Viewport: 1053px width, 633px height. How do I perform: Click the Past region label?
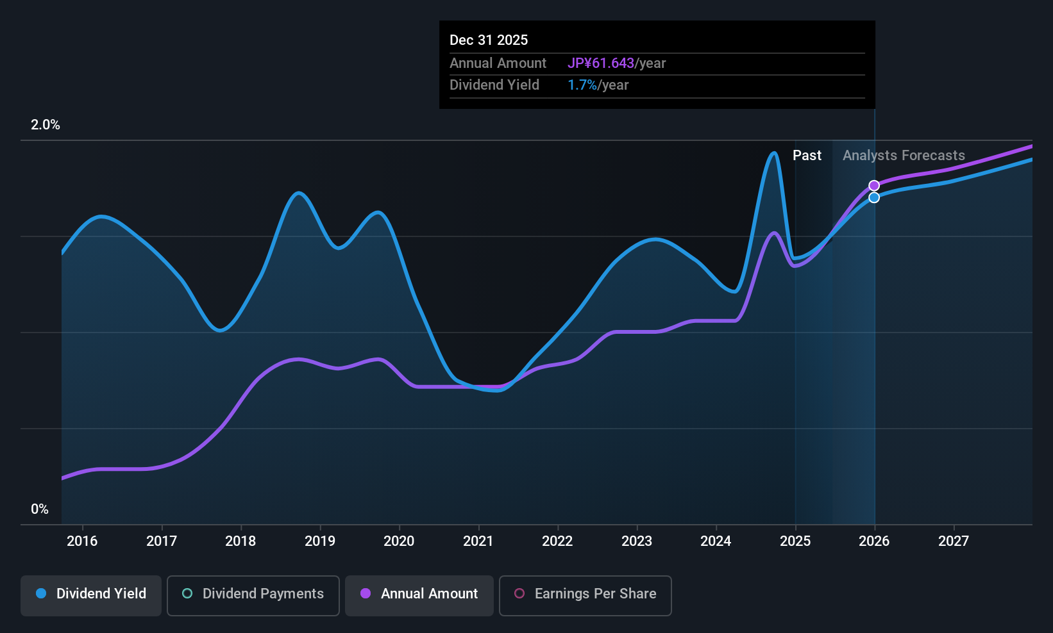coord(807,156)
